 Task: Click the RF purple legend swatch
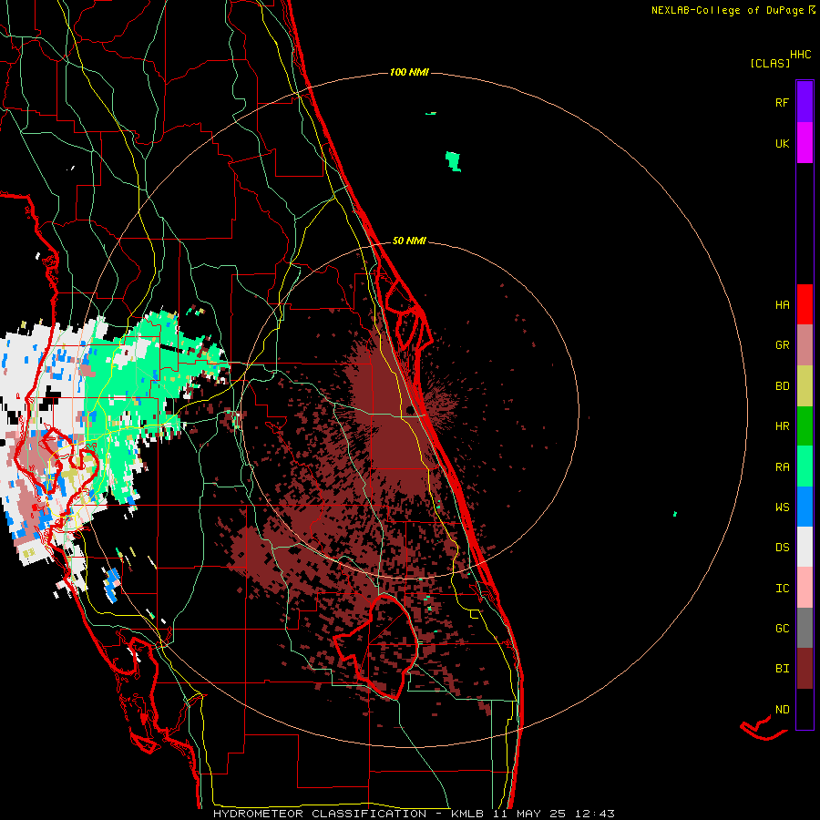(x=805, y=101)
